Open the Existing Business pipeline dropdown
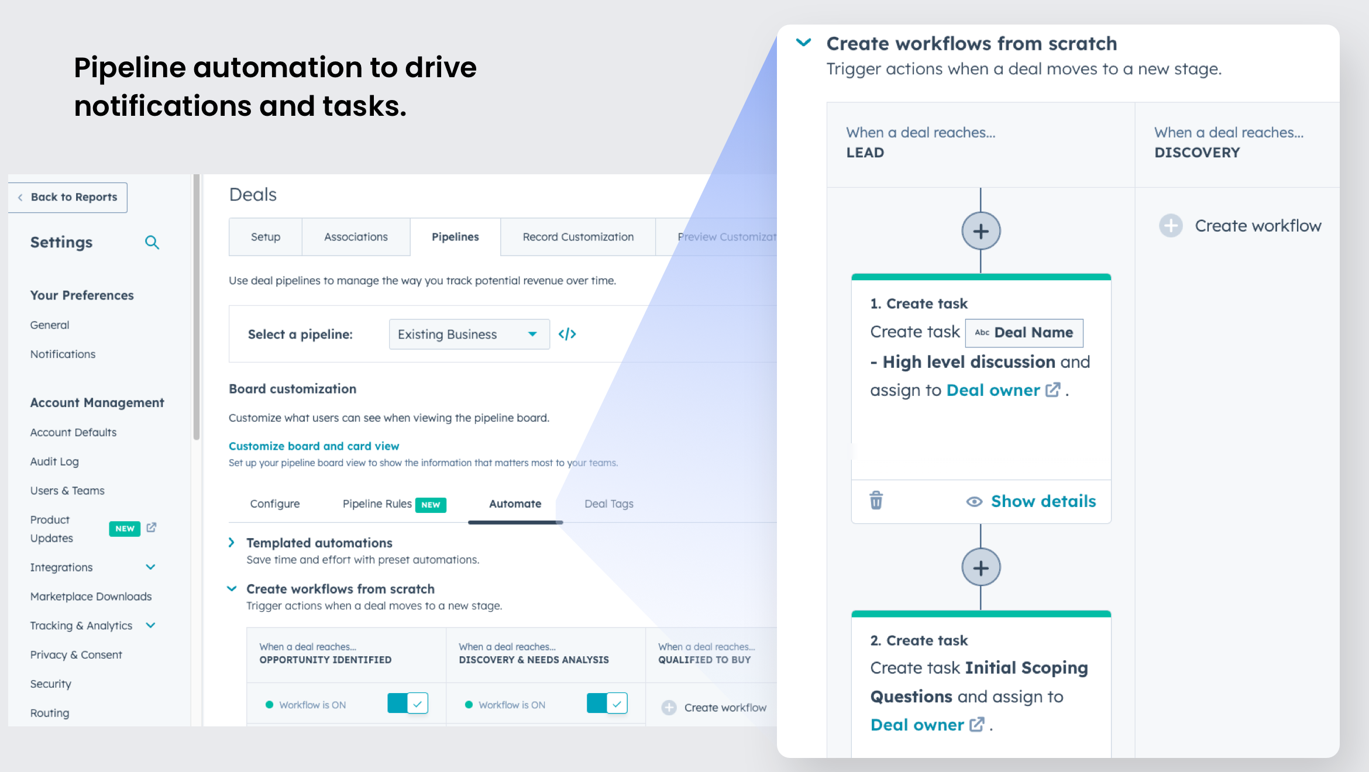This screenshot has height=772, width=1369. pos(469,334)
